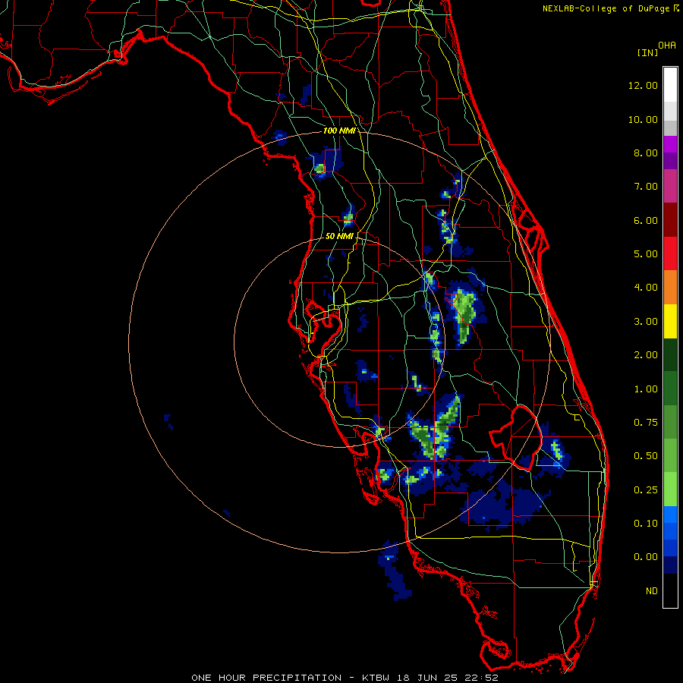Click the 6.00 legend value

point(646,220)
